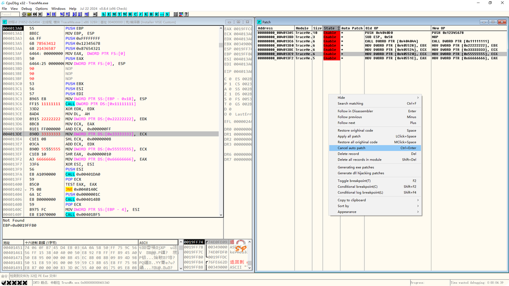Open Handles window with H icon
The image size is (509, 286).
[130, 14]
